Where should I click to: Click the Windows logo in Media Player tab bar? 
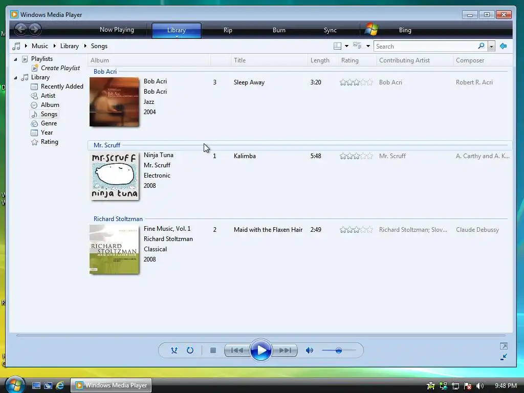click(x=372, y=29)
